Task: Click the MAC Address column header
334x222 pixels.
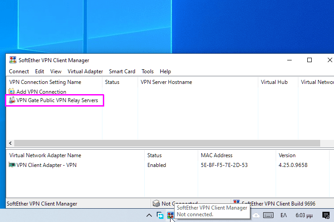Action: pos(237,155)
